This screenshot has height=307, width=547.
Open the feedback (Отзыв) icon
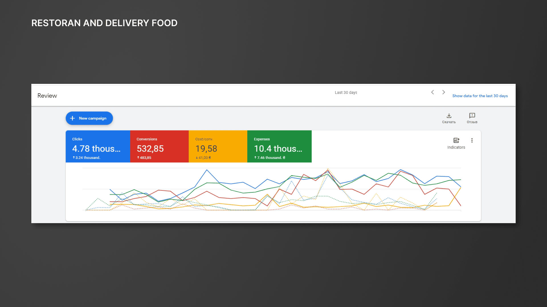472,115
